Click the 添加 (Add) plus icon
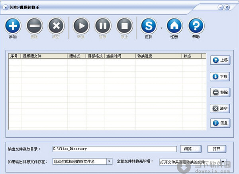Viewport: 239px width, 174px height. tap(12, 26)
